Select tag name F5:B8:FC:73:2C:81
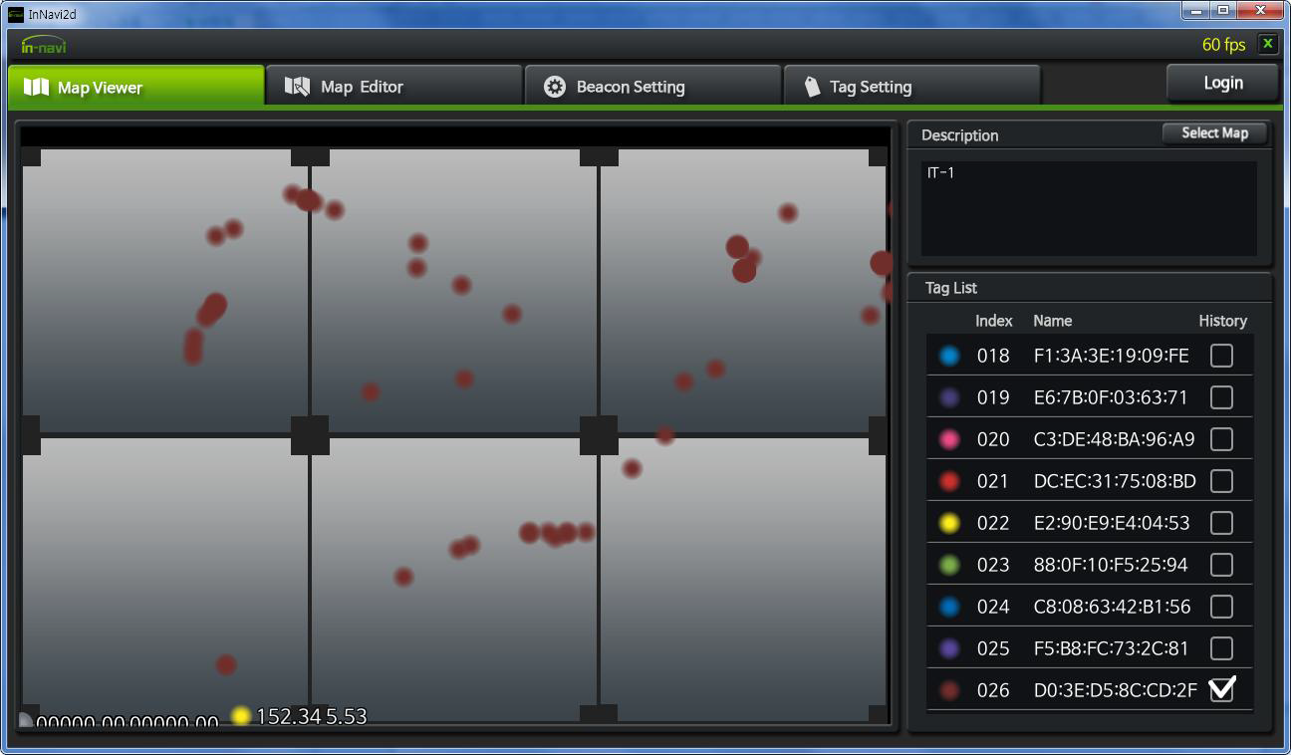The width and height of the screenshot is (1291, 755). tap(1112, 648)
